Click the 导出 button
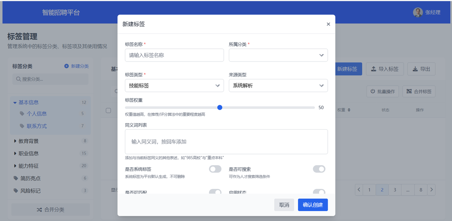The height and width of the screenshot is (221, 452). [x=421, y=69]
